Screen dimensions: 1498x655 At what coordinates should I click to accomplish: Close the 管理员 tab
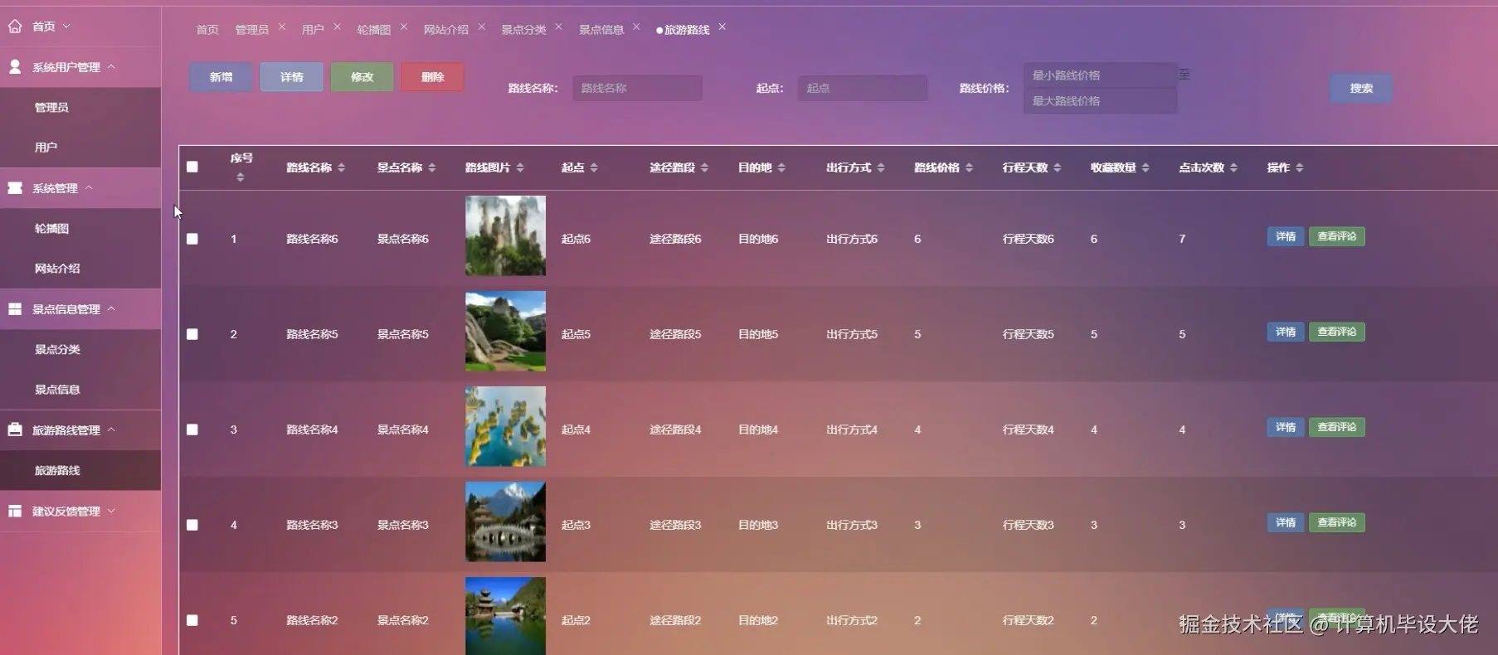tap(282, 27)
